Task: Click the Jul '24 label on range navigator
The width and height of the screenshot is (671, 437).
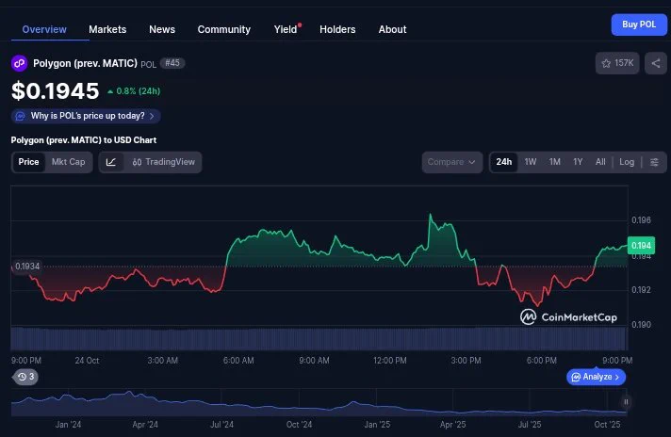Action: pyautogui.click(x=221, y=425)
